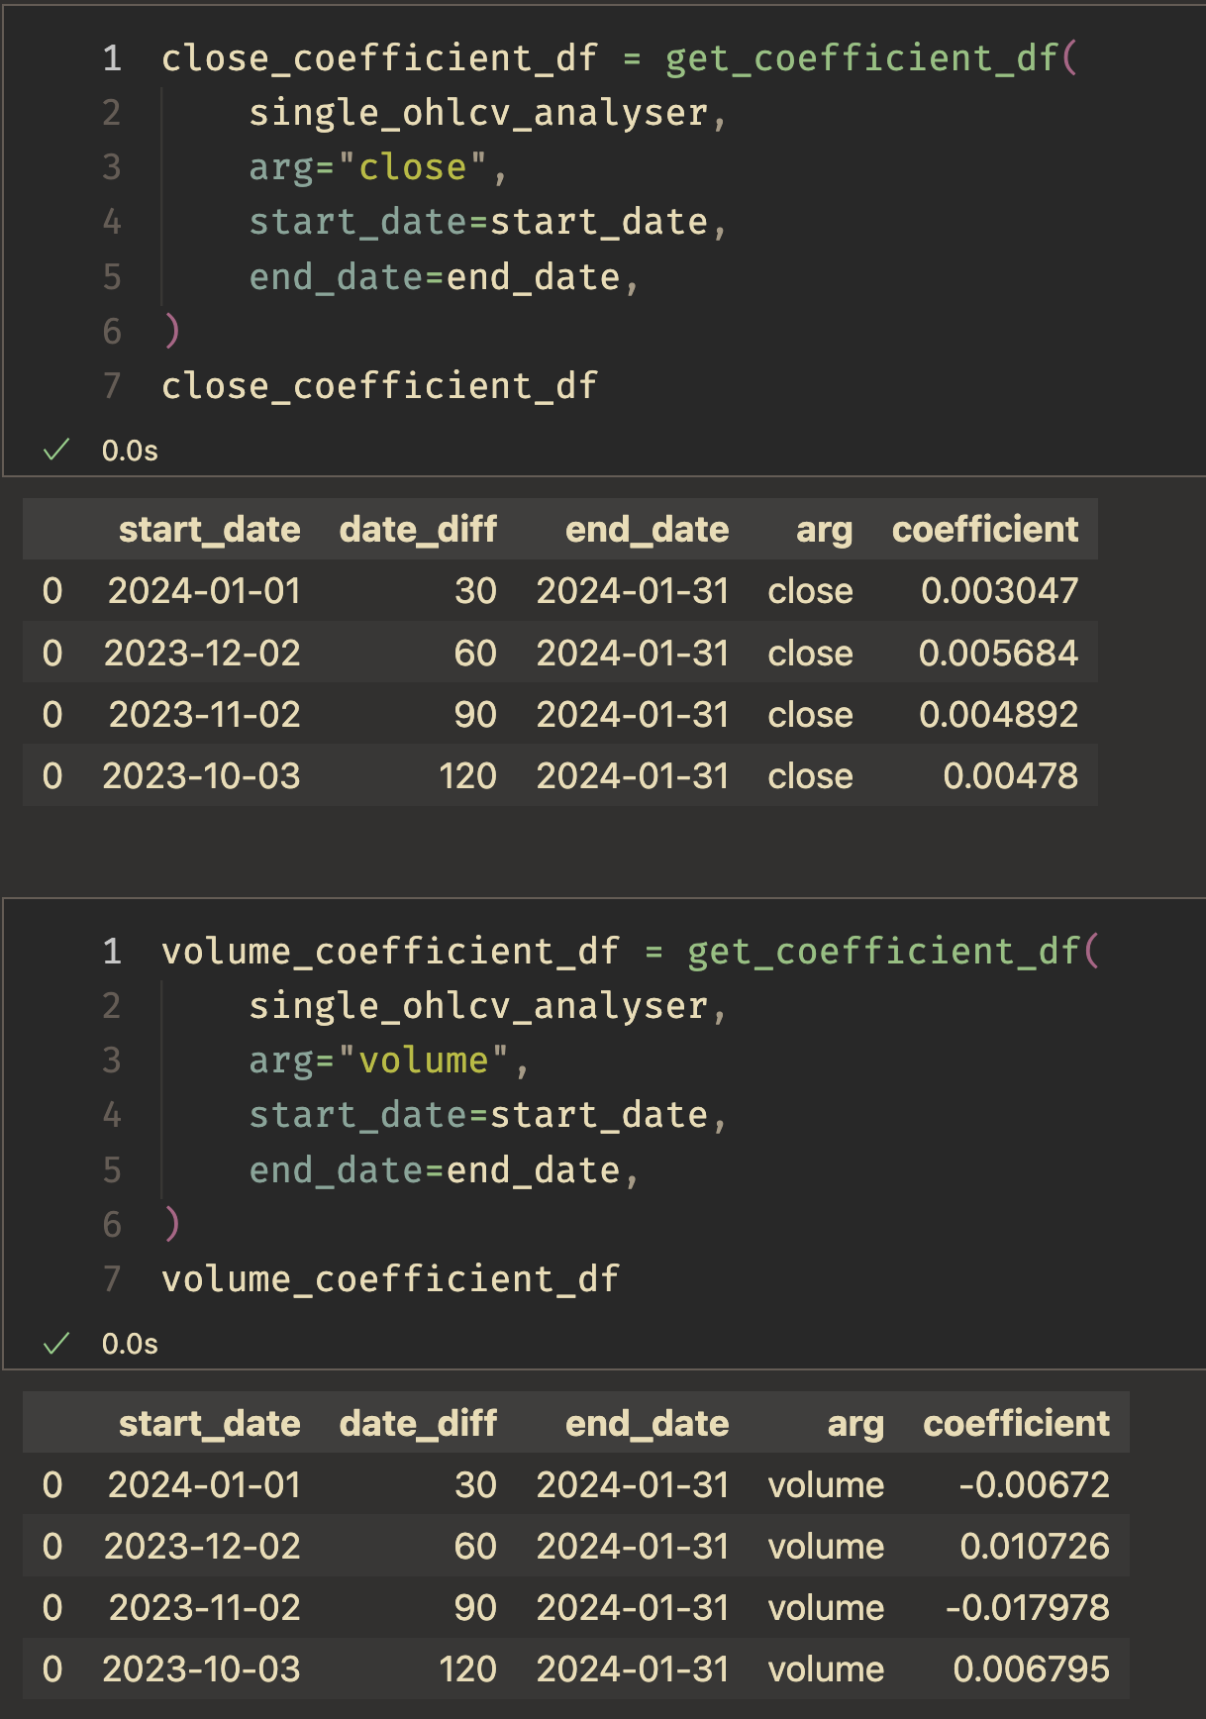Click get_coefficient_df call in the first cell

pyautogui.click(x=861, y=58)
